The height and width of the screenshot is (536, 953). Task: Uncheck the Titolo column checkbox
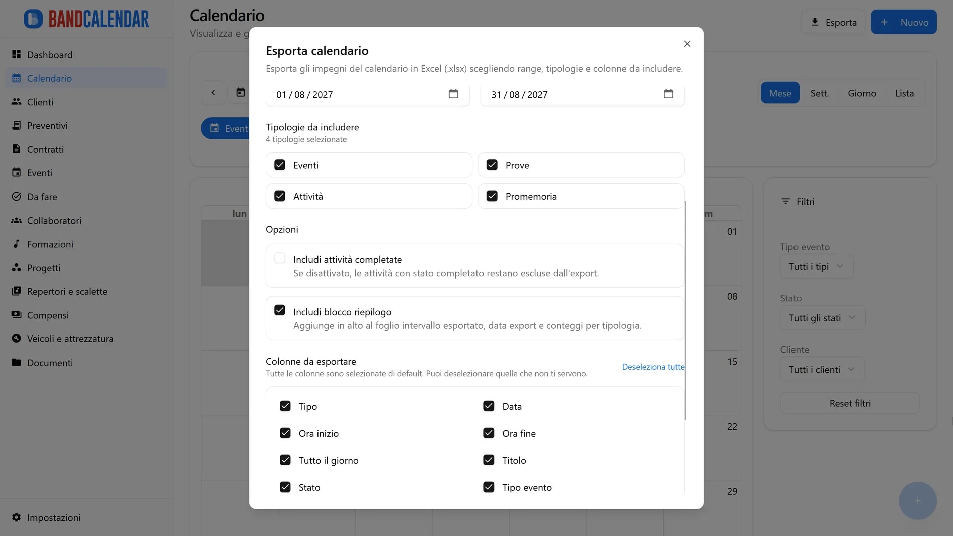tap(489, 460)
